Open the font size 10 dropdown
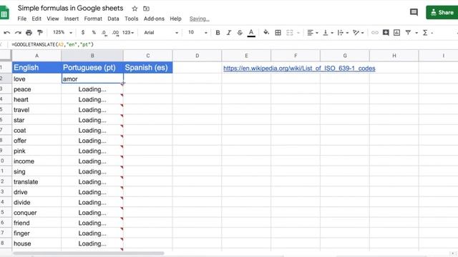The height and width of the screenshot is (257, 458). pos(198,32)
